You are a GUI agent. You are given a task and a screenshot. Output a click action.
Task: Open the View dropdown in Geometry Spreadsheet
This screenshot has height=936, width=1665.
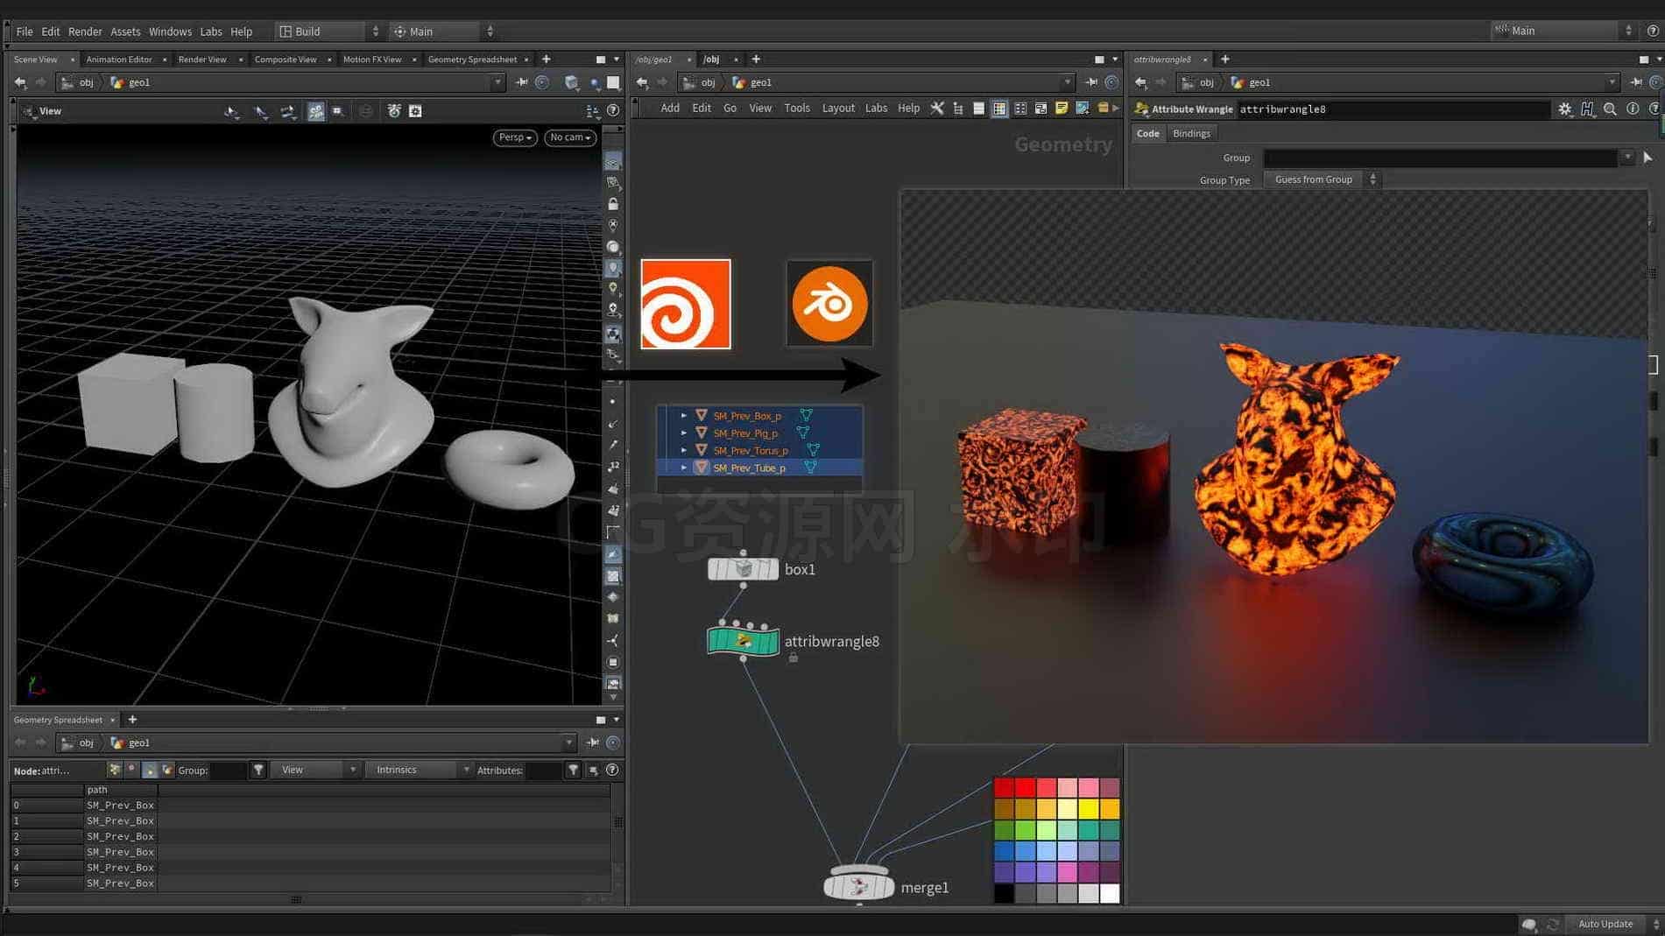[x=315, y=770]
